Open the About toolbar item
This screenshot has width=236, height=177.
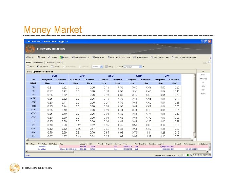[x=41, y=57]
